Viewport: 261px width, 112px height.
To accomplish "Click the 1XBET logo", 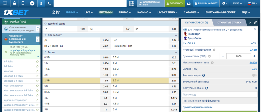I will click(16, 12).
